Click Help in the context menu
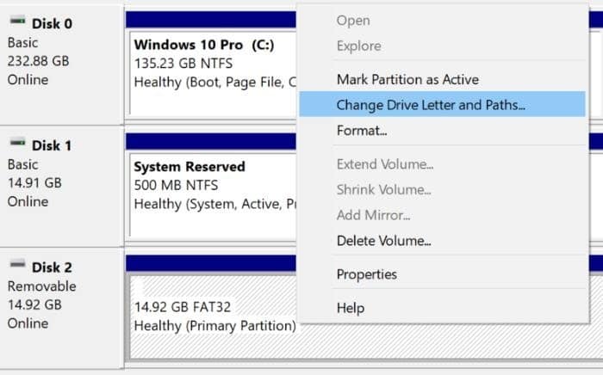The width and height of the screenshot is (603, 375). tap(351, 308)
